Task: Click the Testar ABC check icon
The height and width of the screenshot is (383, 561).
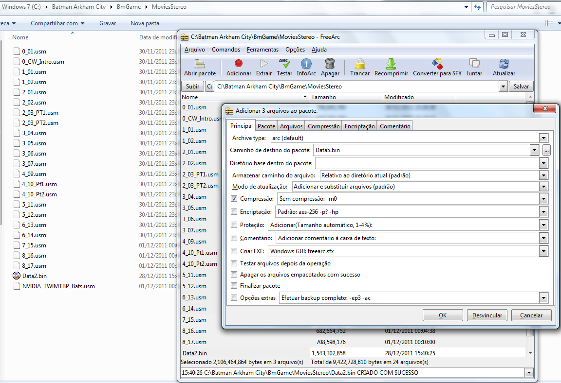Action: point(284,64)
